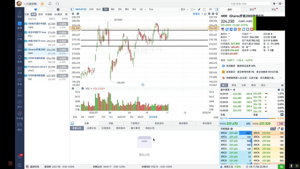Toggle right quote panel visibility
Image resolution: width=300 pixels, height=169 pixels.
pyautogui.click(x=216, y=9)
